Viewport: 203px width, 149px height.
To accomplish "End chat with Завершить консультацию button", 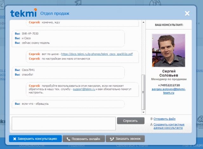I will coord(35,139).
